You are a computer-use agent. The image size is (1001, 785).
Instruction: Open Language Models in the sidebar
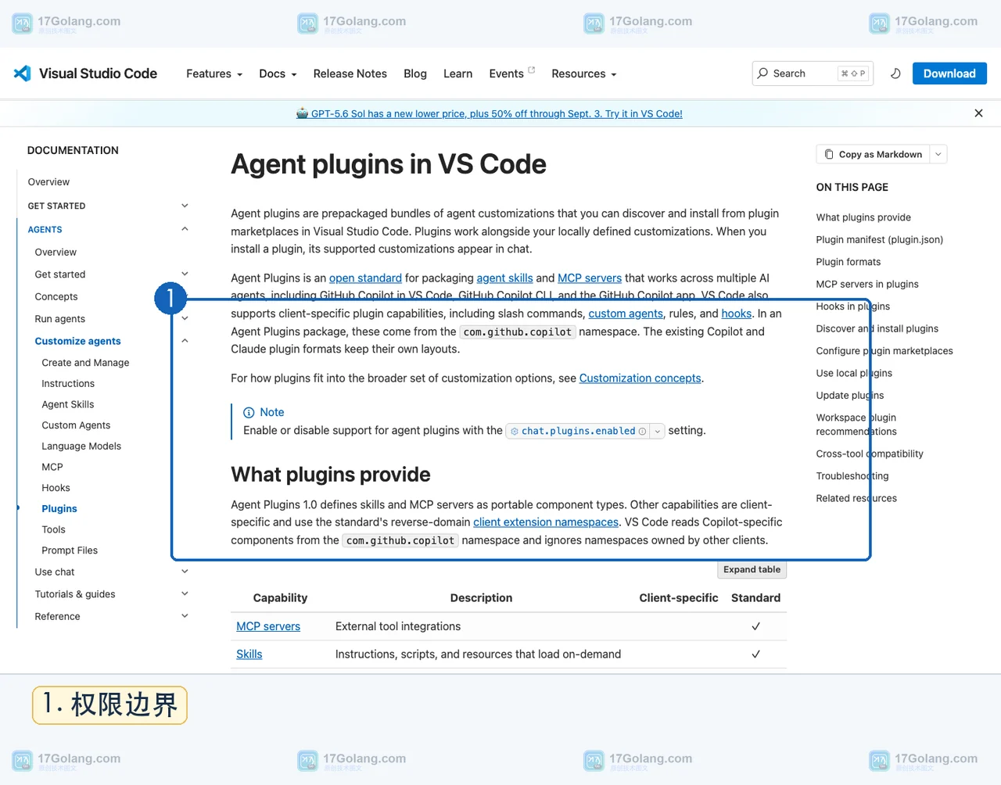pos(81,446)
